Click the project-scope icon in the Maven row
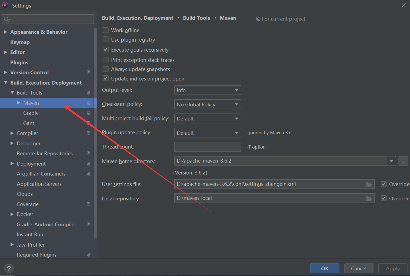Viewport: 410px width, 276px height. [x=88, y=103]
